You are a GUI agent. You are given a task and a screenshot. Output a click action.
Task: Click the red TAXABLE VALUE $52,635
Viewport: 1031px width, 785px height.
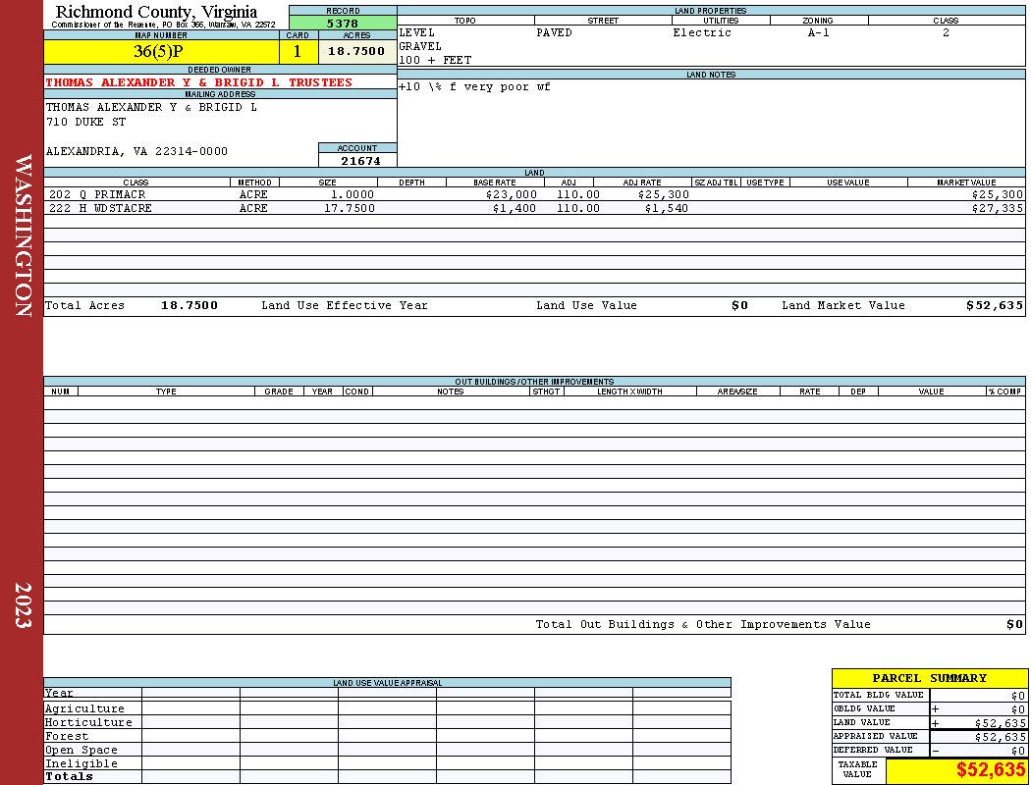point(990,770)
